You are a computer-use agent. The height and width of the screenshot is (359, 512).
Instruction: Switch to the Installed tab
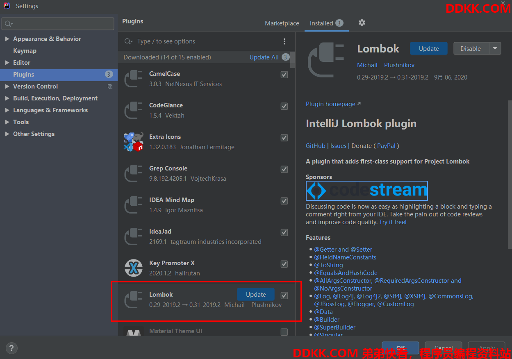click(326, 23)
